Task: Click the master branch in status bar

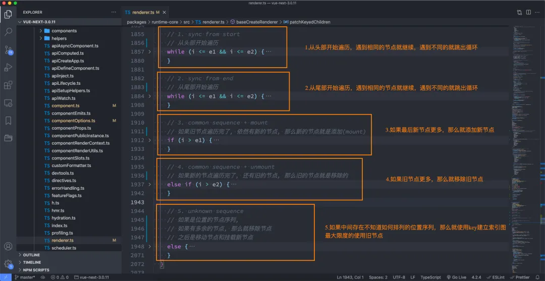Action: 24,277
